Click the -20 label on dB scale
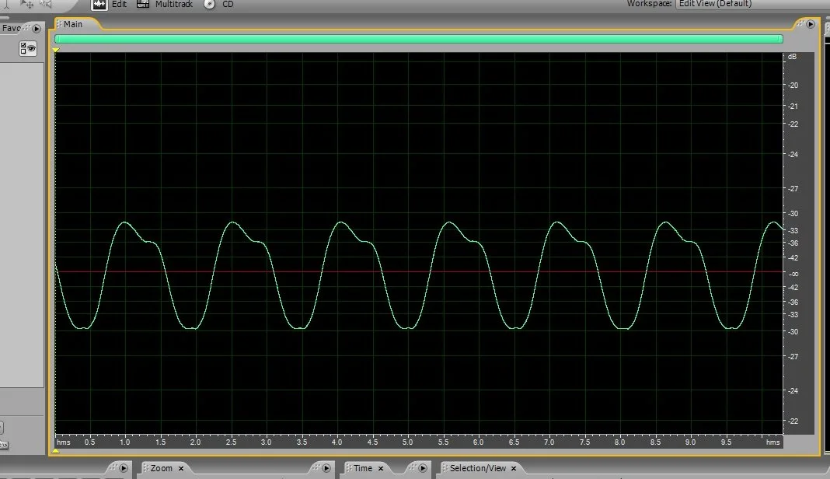The image size is (830, 479). (793, 86)
